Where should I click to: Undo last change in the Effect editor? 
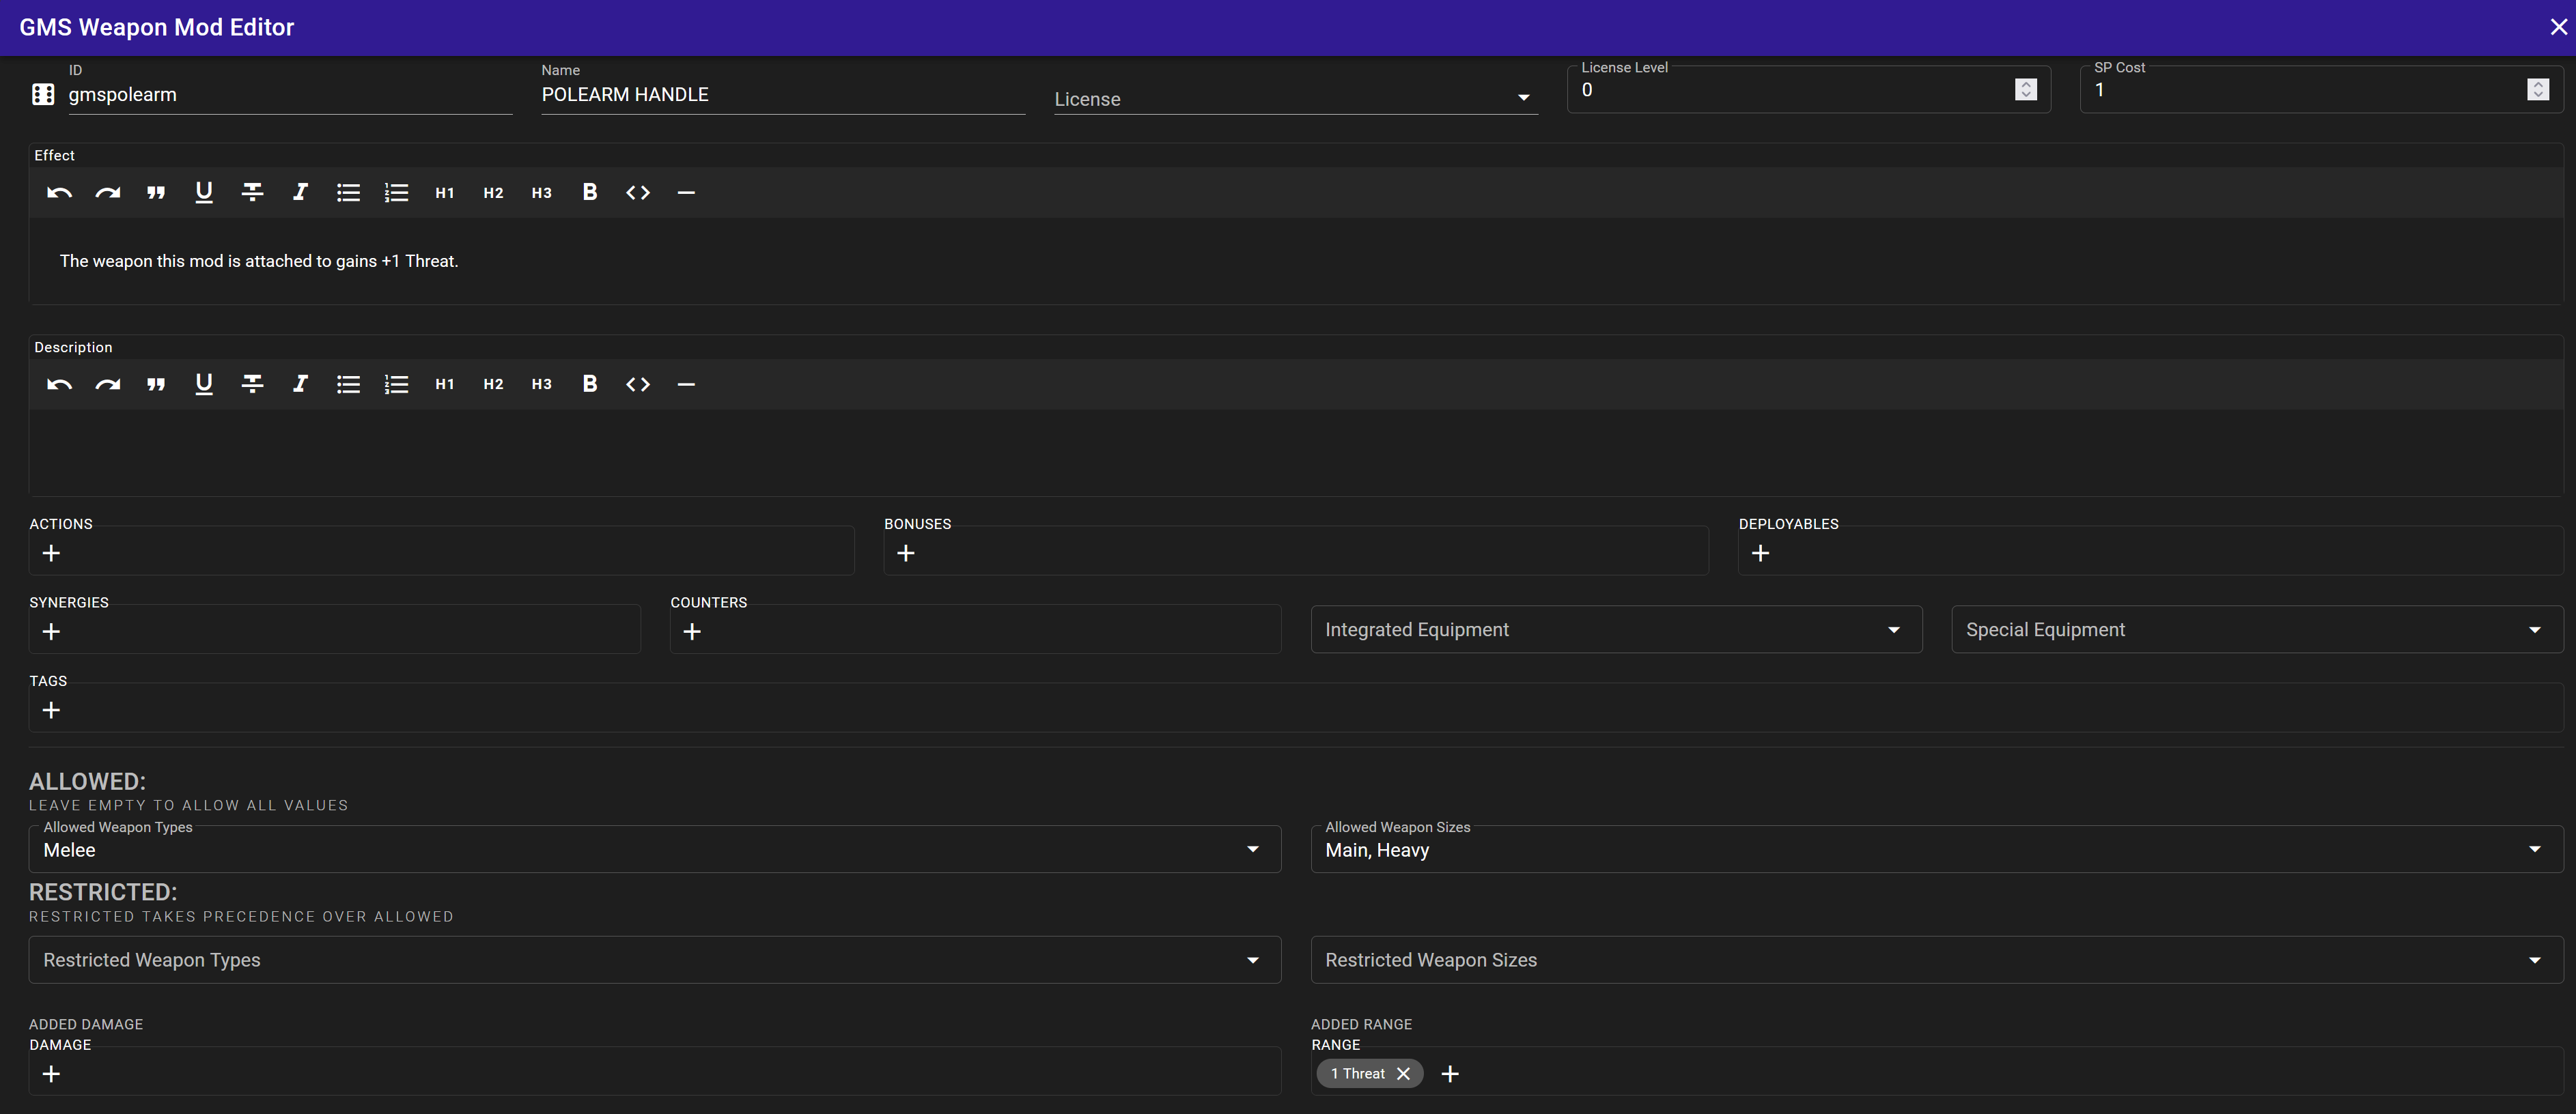(58, 192)
